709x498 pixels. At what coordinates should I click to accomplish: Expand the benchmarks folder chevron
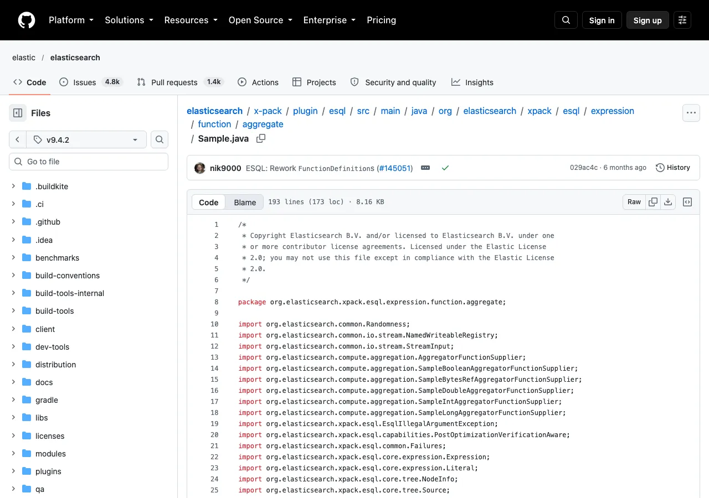click(14, 257)
